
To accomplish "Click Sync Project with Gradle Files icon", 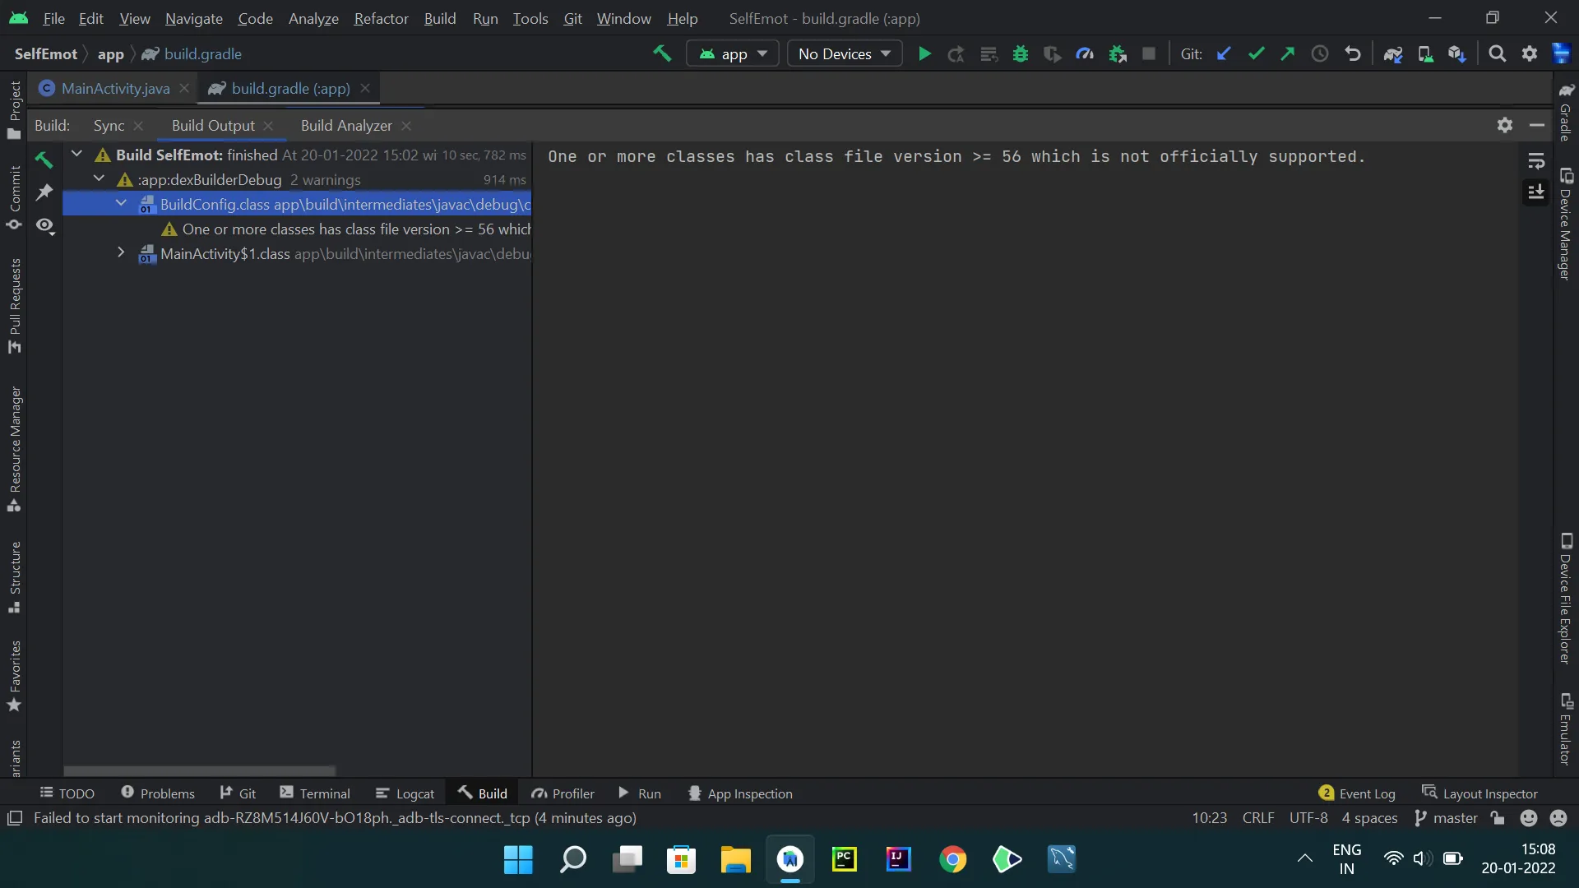I will click(1392, 54).
